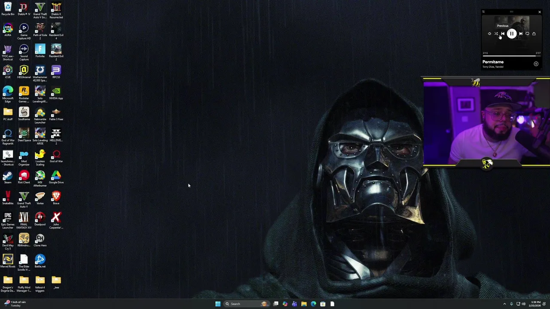The image size is (550, 309).
Task: Open the NVIDIA App shortcut
Action: (56, 93)
